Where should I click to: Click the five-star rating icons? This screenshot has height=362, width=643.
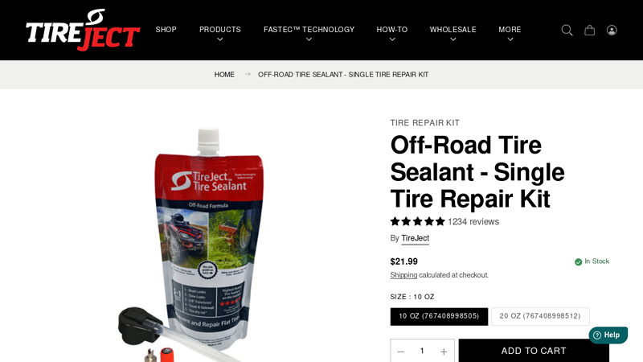(417, 222)
